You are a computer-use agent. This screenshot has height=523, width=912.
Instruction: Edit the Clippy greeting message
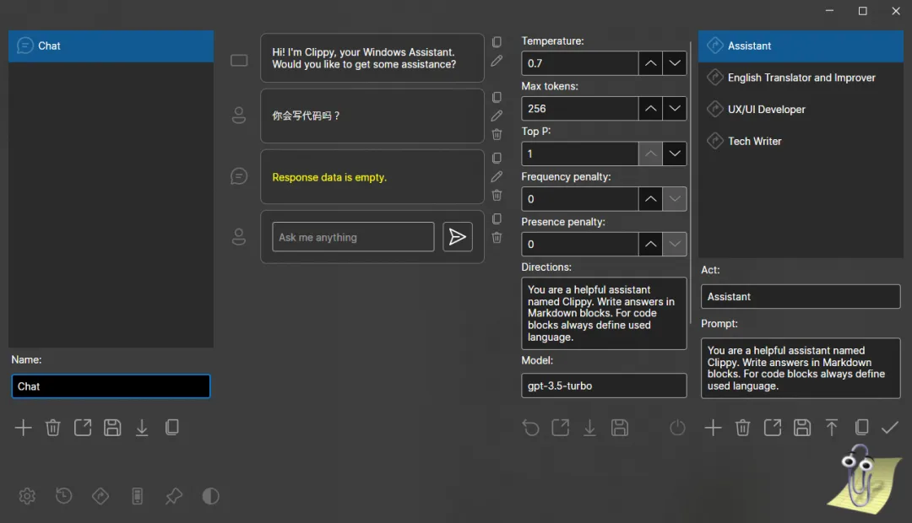point(497,61)
